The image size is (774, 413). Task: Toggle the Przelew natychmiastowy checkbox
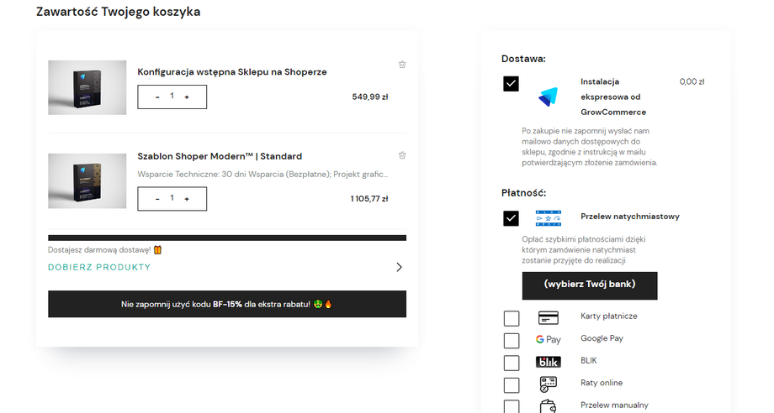[511, 218]
